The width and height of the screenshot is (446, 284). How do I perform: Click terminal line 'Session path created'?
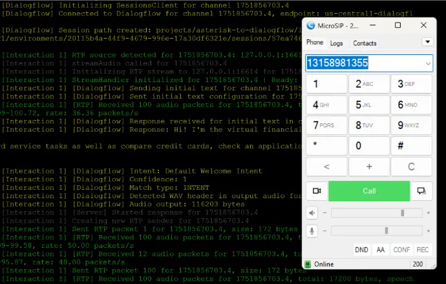tap(152, 30)
